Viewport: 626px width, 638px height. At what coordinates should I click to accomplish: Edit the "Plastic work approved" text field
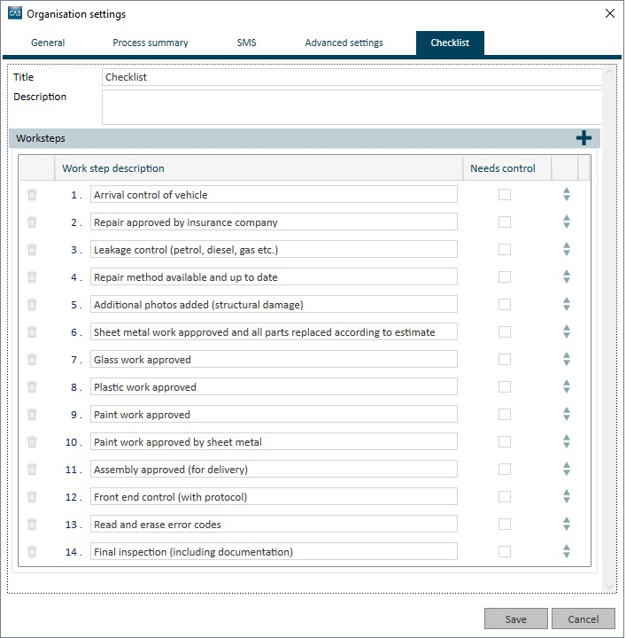[274, 387]
